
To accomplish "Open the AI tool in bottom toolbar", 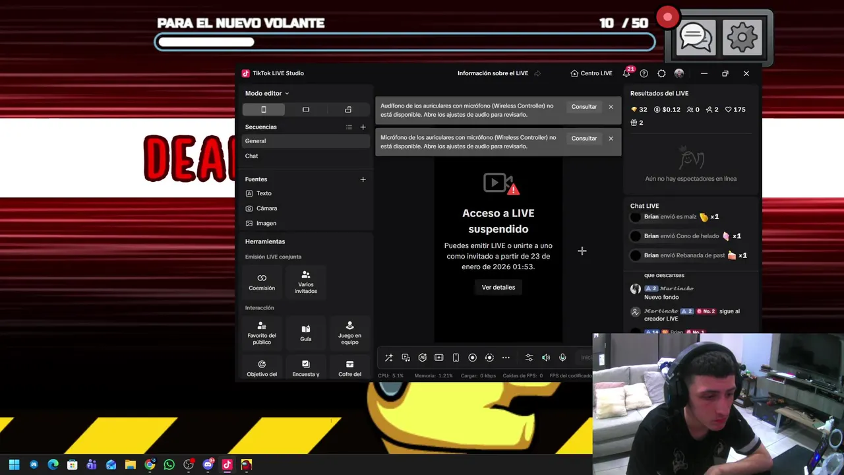I will [423, 358].
